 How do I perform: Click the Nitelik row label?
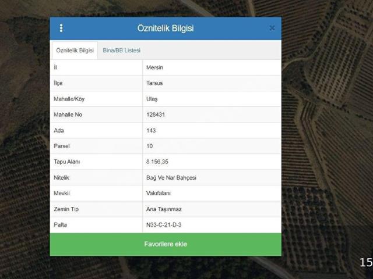(61, 178)
